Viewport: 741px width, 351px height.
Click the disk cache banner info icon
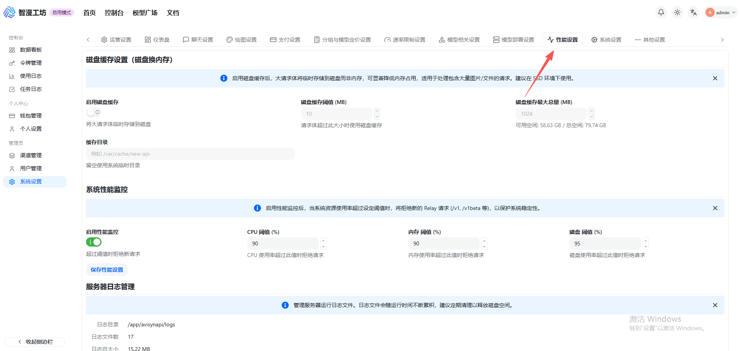[224, 78]
